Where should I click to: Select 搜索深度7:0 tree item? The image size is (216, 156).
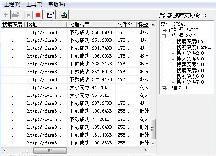(190, 82)
